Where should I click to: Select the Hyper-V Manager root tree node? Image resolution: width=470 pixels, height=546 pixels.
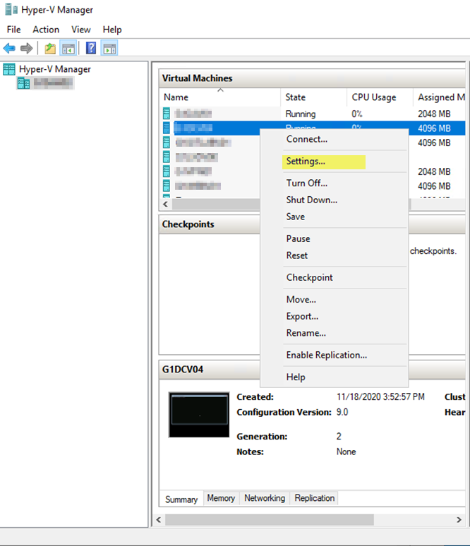[x=55, y=69]
